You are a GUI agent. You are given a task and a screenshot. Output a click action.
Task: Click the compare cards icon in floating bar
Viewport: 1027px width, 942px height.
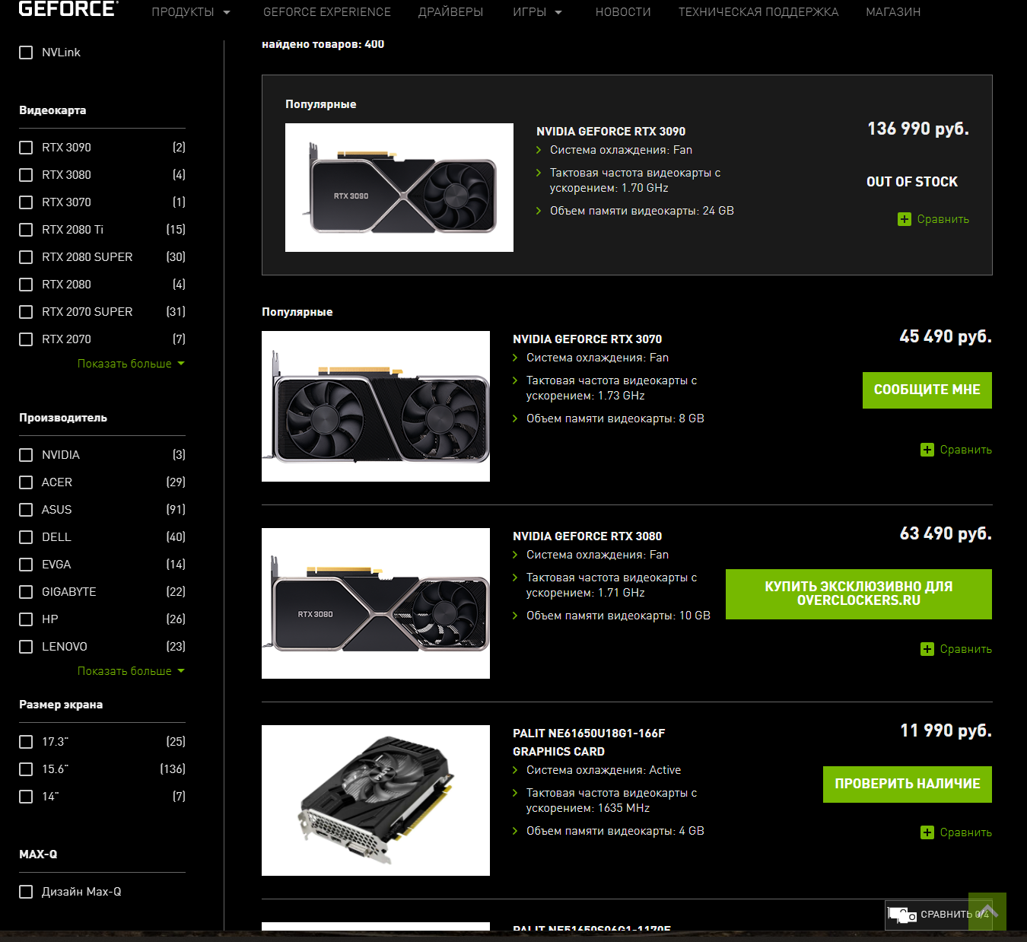[x=902, y=915]
